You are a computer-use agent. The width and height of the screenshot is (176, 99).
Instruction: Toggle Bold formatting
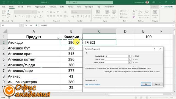16,16
